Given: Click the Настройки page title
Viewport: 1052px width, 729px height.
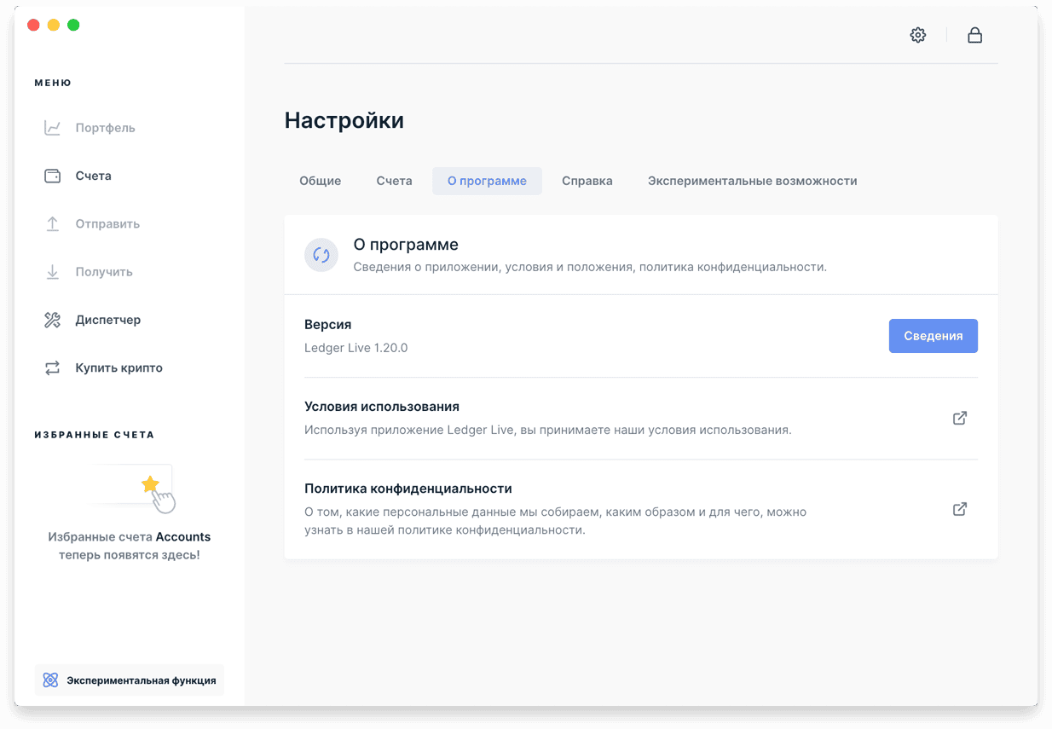Looking at the screenshot, I should tap(344, 120).
